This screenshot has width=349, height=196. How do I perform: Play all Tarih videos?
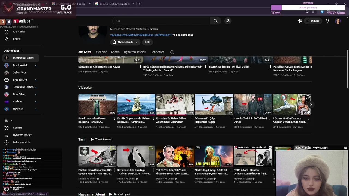click(x=101, y=139)
